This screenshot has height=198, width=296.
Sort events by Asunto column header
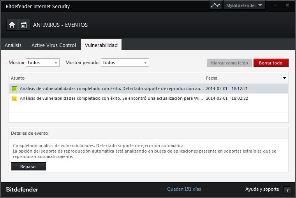coord(106,78)
